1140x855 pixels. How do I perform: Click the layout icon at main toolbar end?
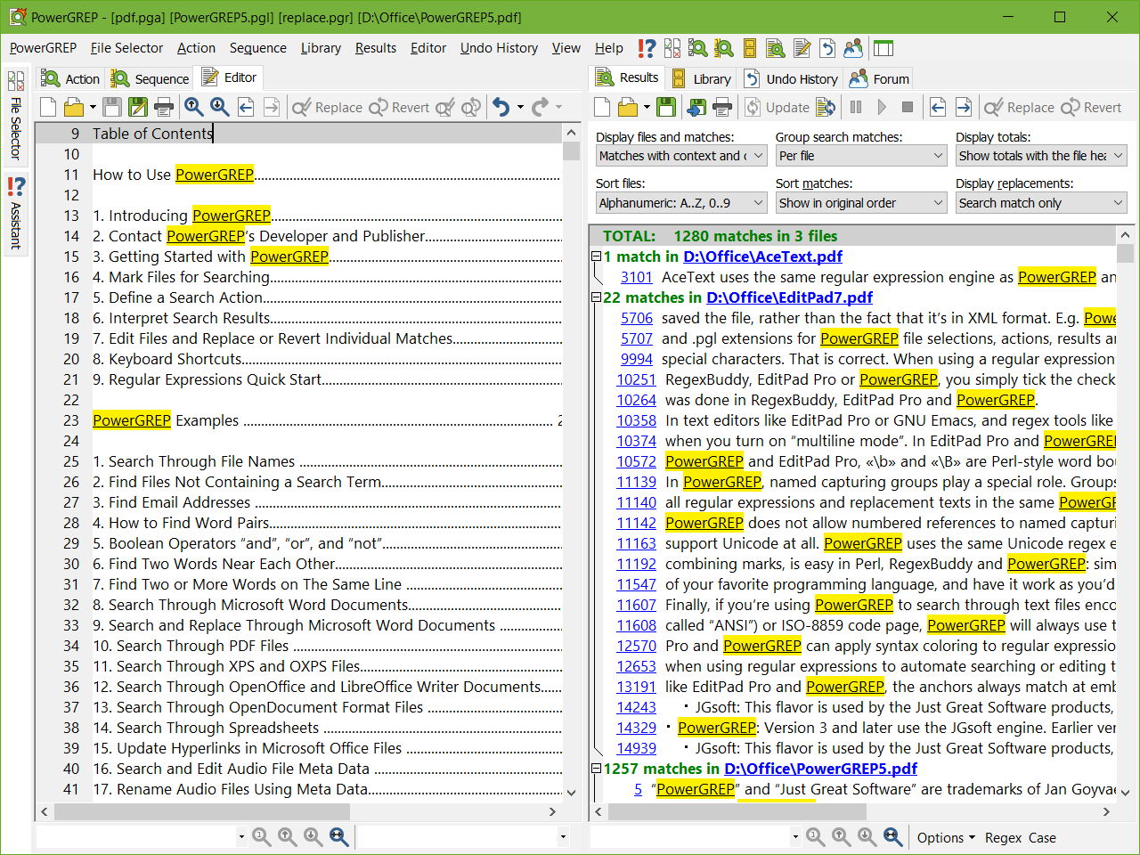tap(883, 48)
